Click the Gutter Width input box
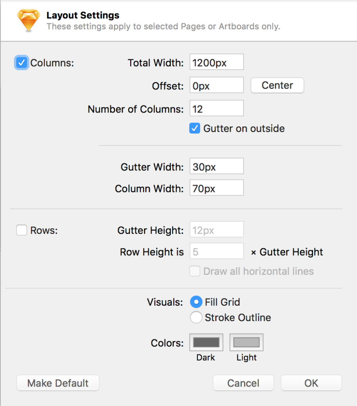Image resolution: width=357 pixels, height=406 pixels. tap(216, 166)
